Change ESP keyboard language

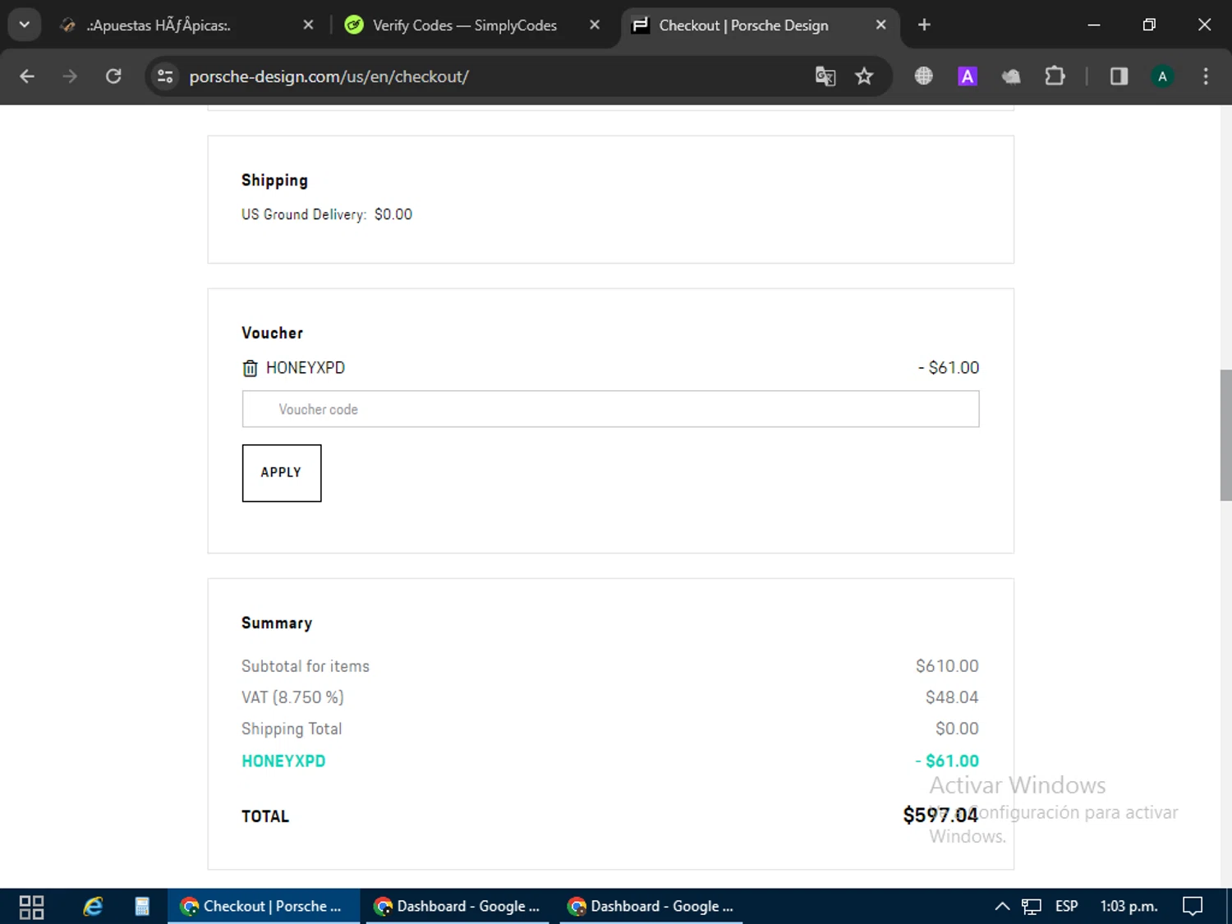(1066, 907)
